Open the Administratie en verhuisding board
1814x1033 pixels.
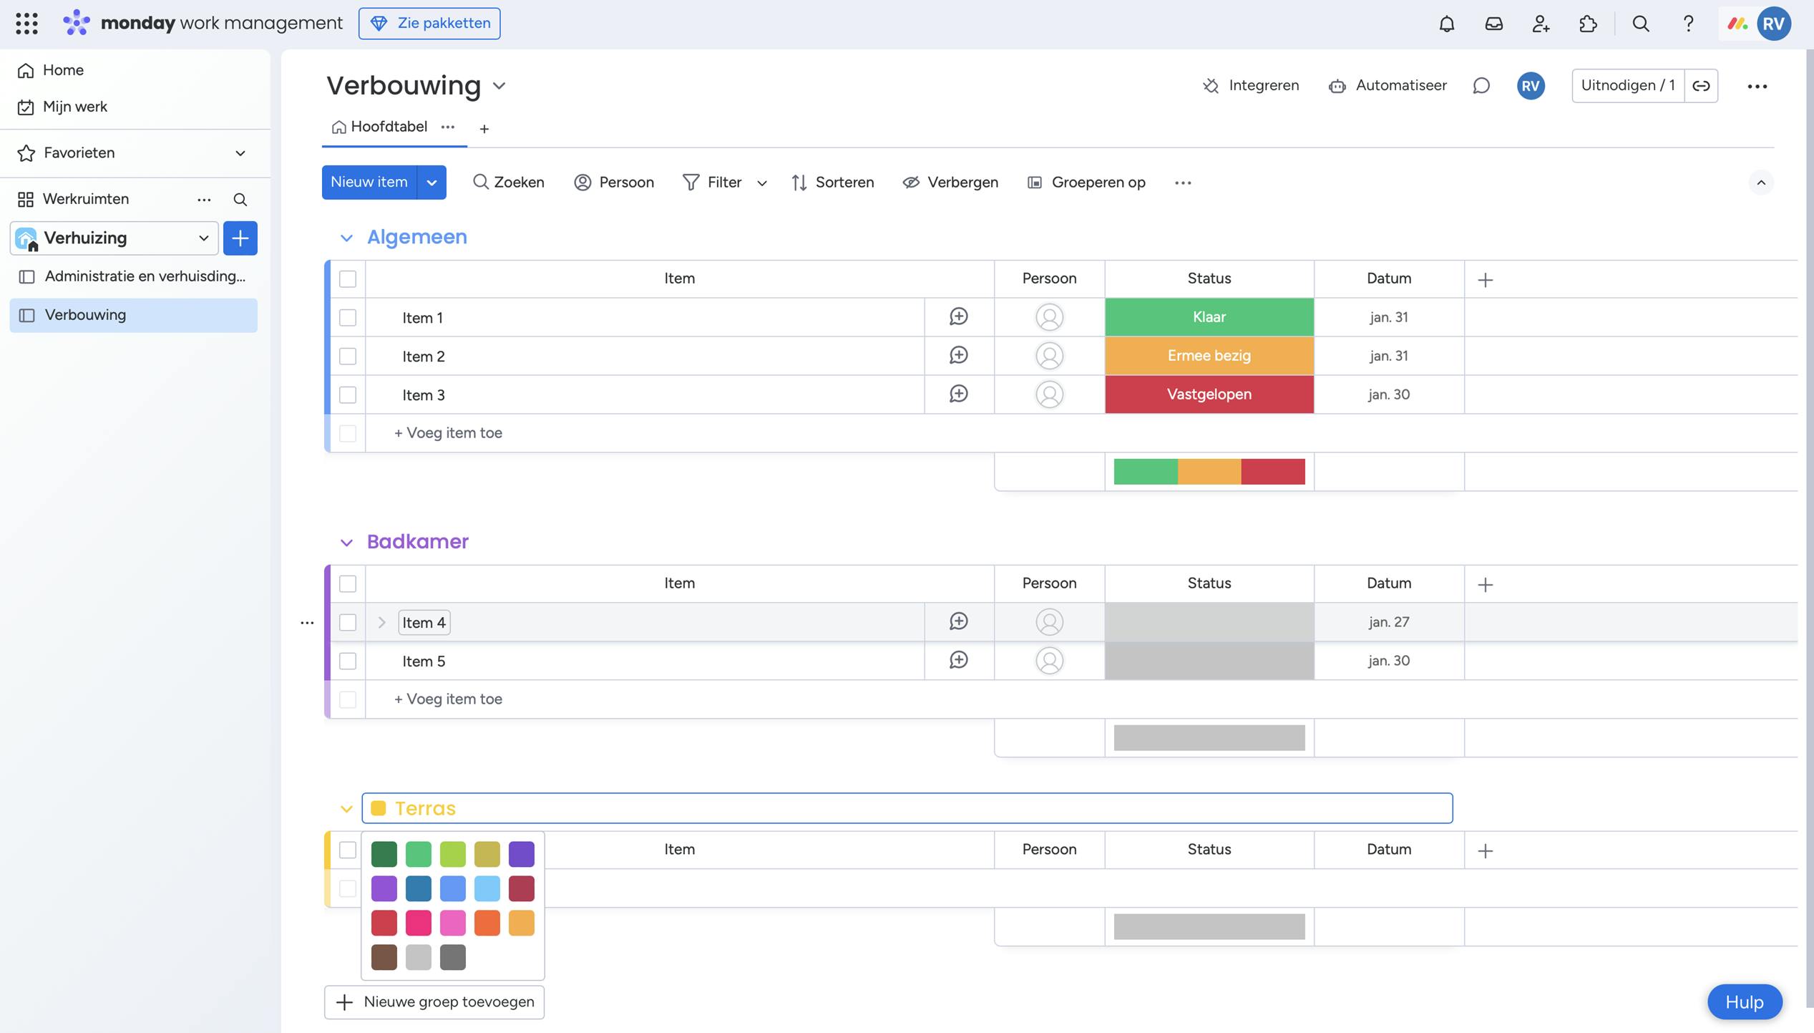click(145, 276)
